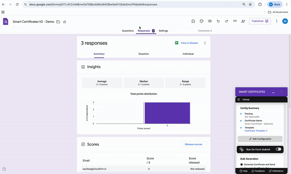The image size is (291, 174).
Task: Click the zoom magnifier icon in address bar
Action: click(244, 4)
